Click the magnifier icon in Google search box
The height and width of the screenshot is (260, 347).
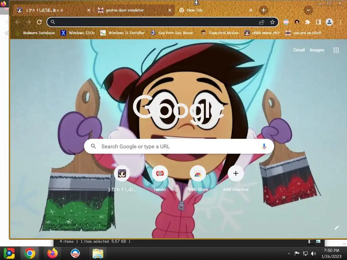94,146
